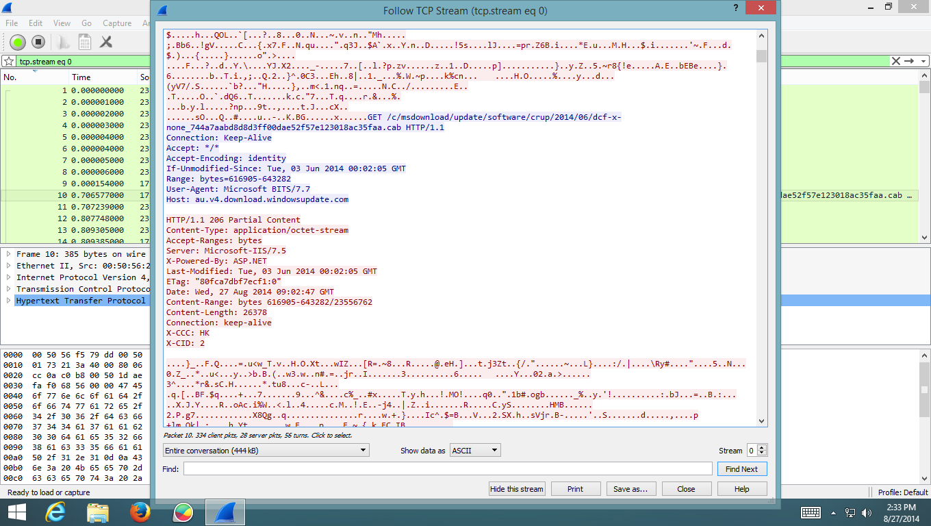Click the capture file document icon
Image resolution: width=931 pixels, height=526 pixels.
click(84, 42)
